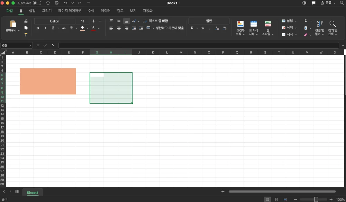Click the Undo arrow
Screen dimensions: 346x202
tap(65, 3)
